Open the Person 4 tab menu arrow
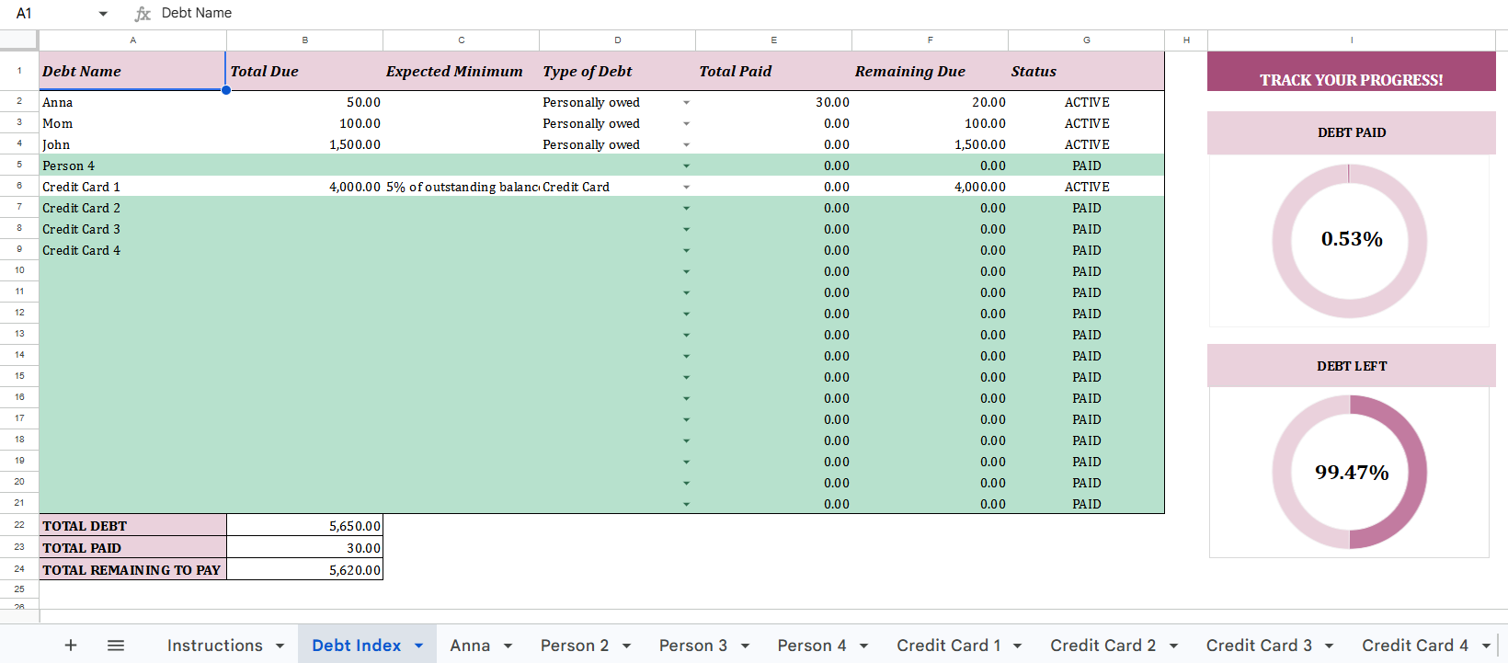This screenshot has height=663, width=1508. pos(863,646)
